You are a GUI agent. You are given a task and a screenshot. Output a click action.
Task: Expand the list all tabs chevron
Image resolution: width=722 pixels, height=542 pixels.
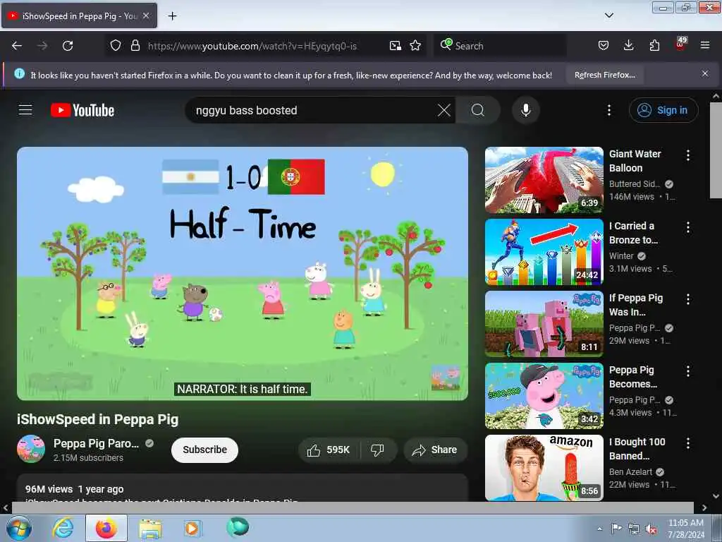pyautogui.click(x=608, y=16)
